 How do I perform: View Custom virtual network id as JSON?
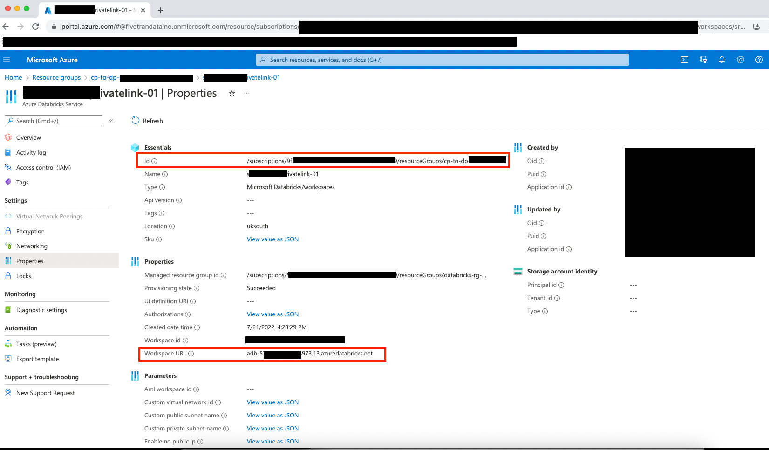272,402
